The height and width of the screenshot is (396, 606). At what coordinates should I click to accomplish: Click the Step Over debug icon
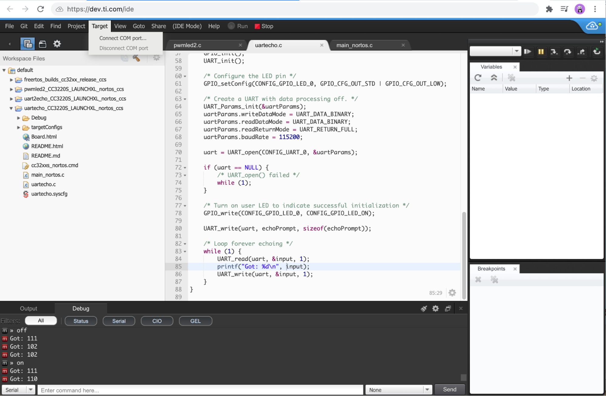(567, 52)
